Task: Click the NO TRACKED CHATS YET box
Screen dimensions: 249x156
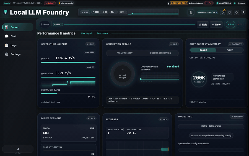Action: pos(222,77)
